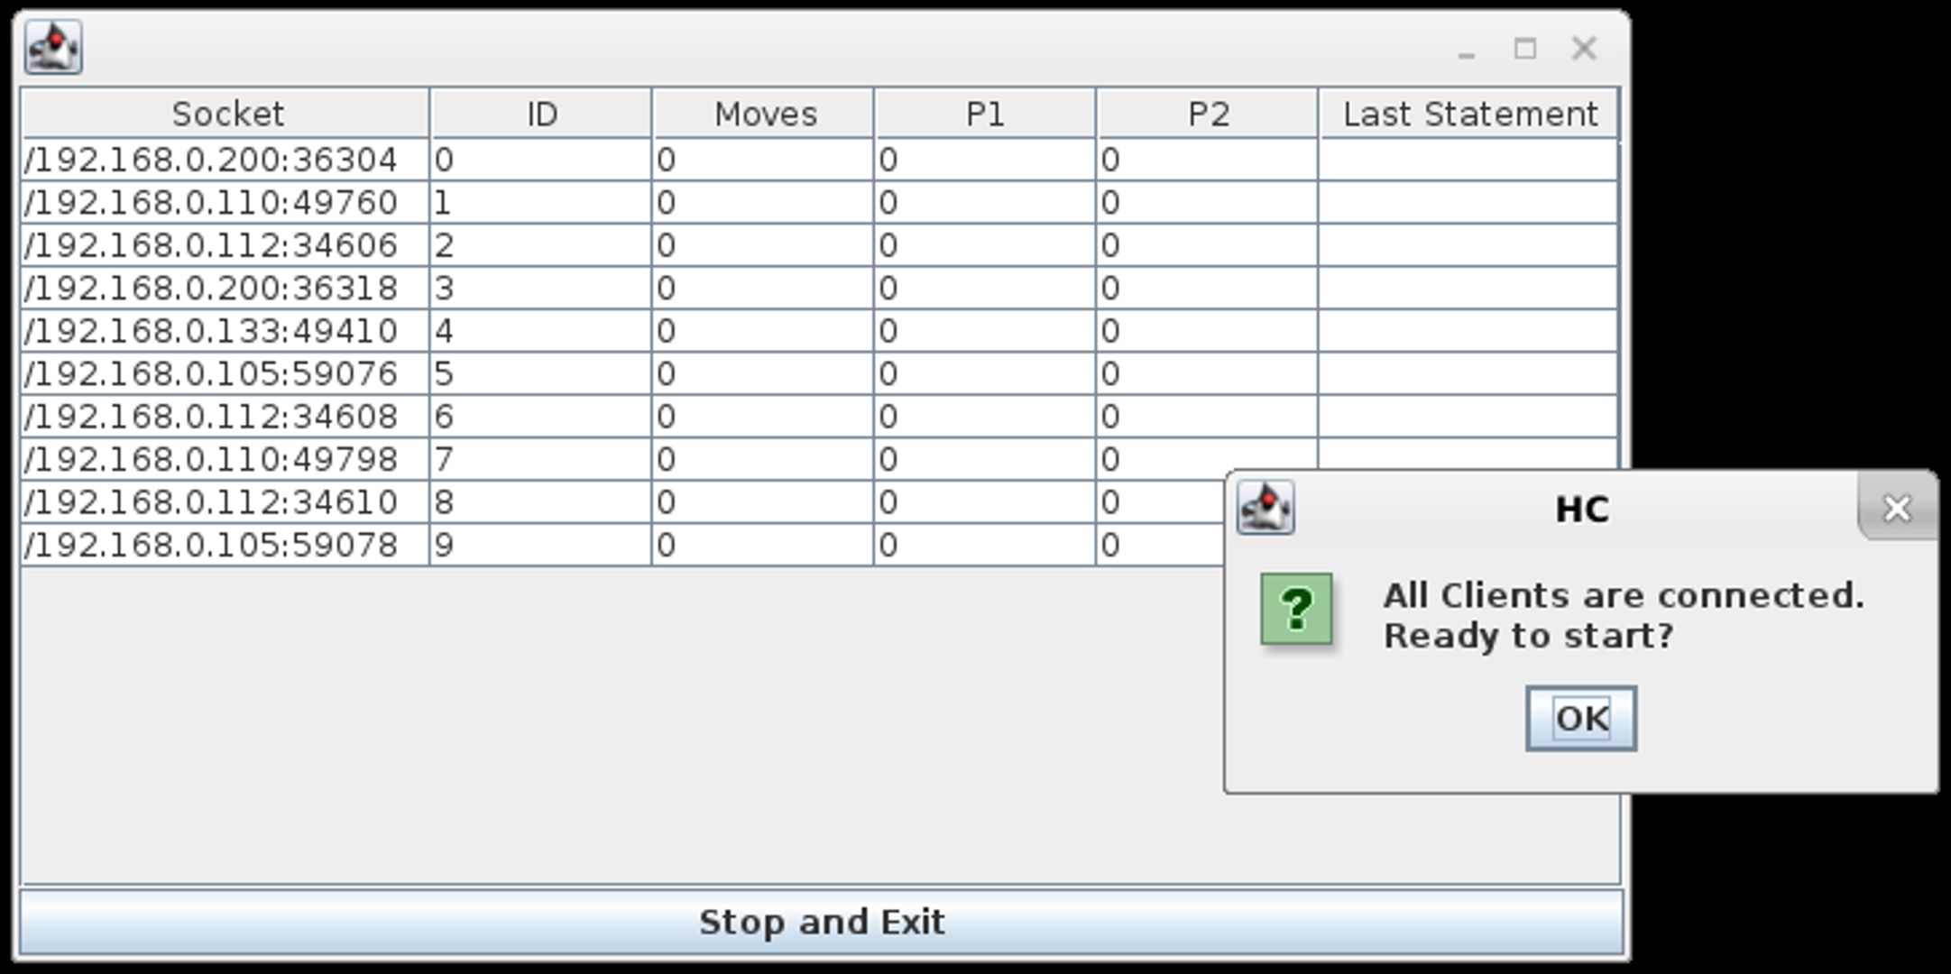Screen dimensions: 1951x974
Task: Click the Java icon in main window title bar
Action: pyautogui.click(x=53, y=47)
